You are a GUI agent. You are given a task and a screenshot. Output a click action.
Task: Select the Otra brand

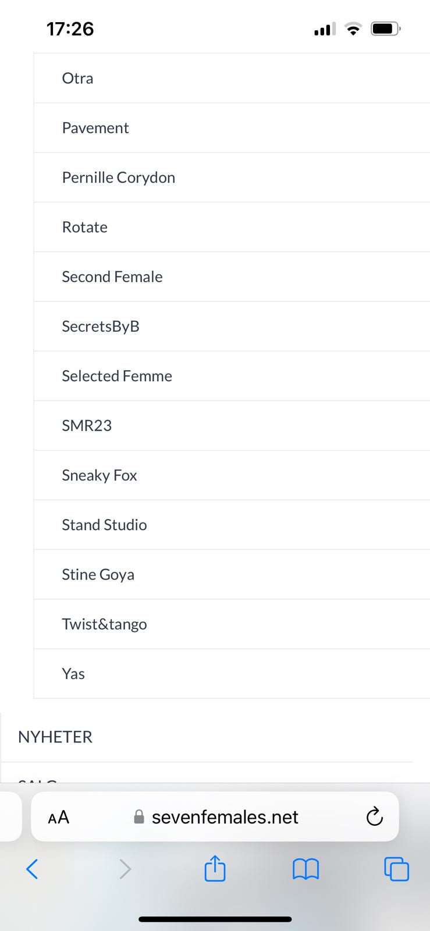pos(77,78)
